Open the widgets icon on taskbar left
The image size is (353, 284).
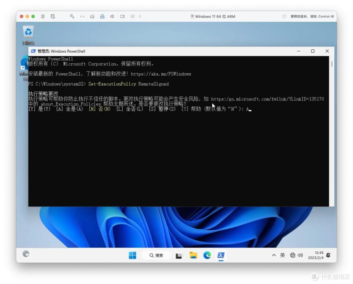tap(26, 254)
